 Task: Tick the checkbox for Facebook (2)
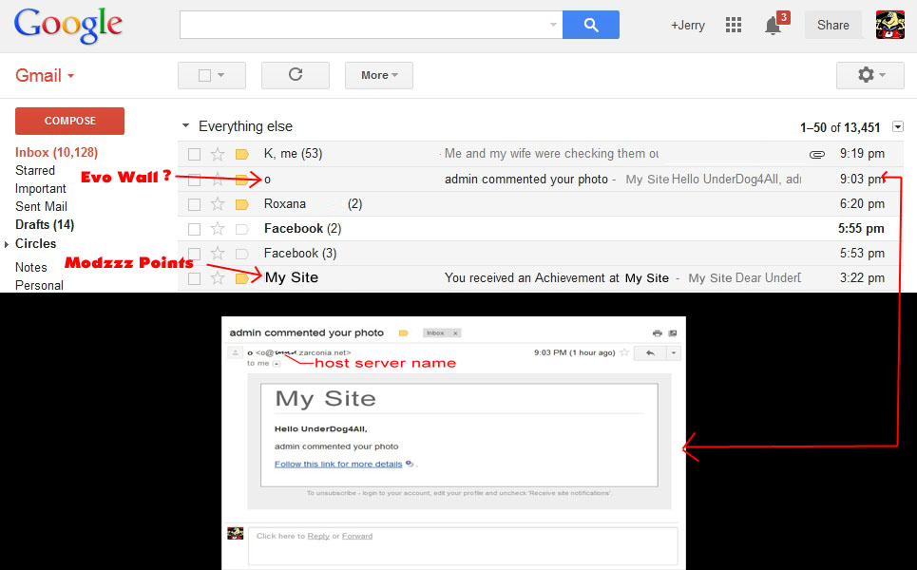pos(194,229)
